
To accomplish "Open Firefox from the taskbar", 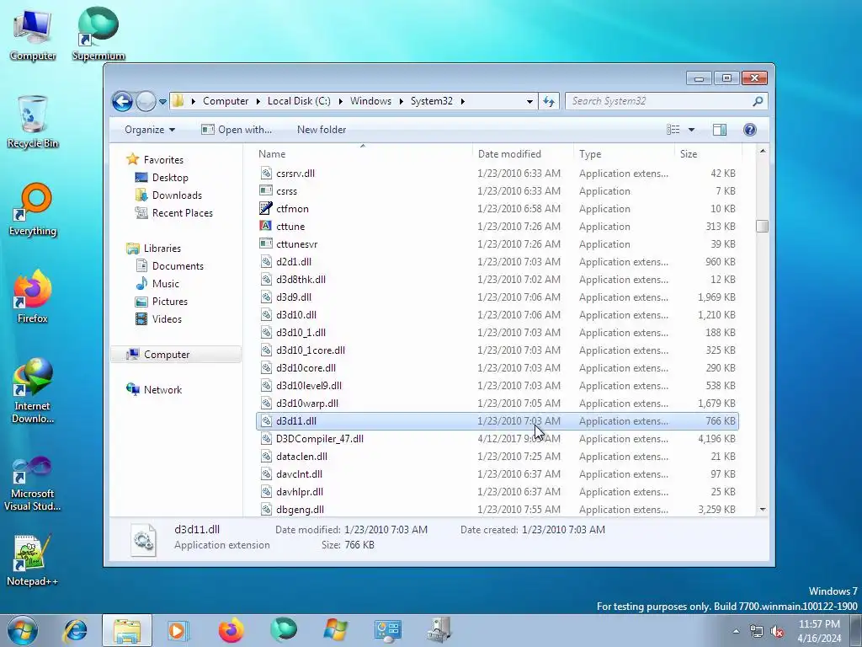I will (231, 630).
